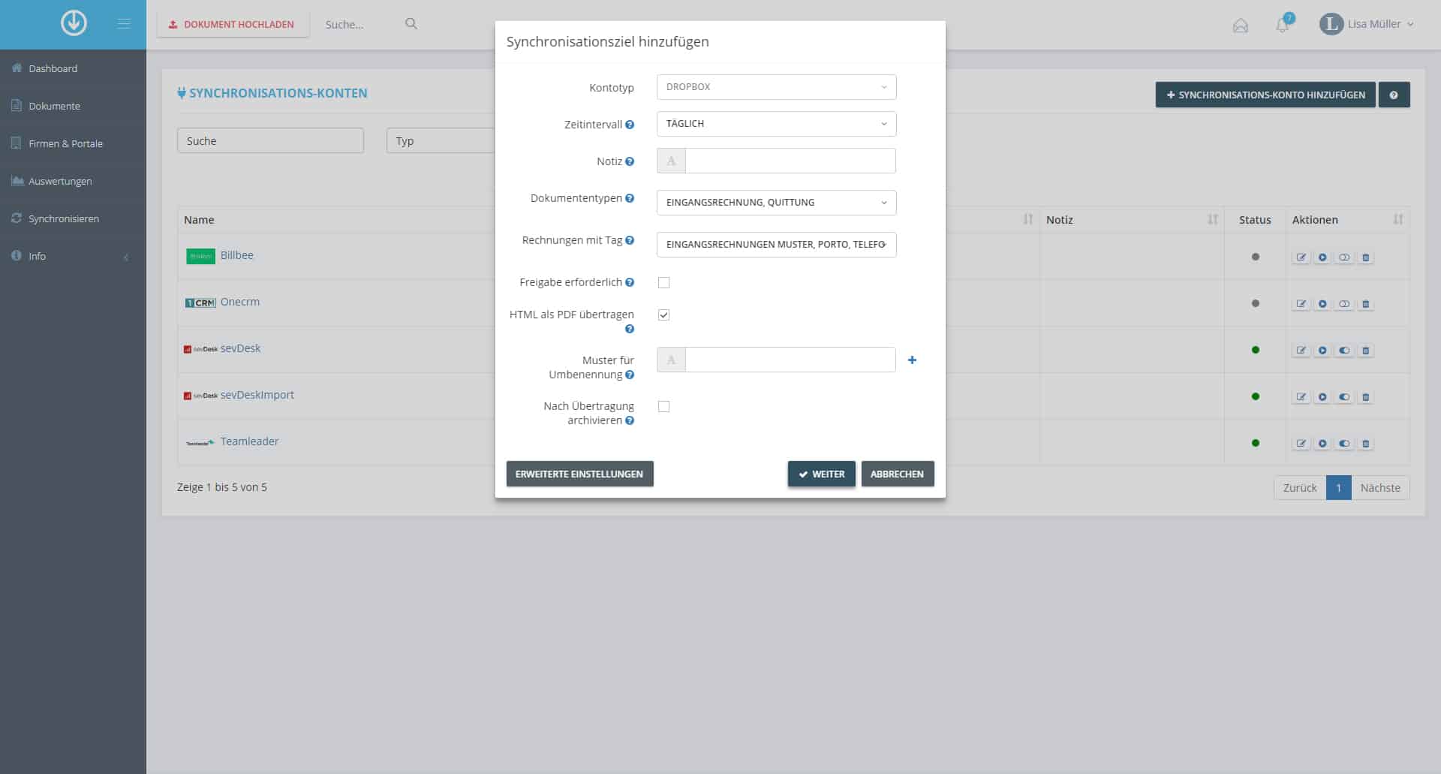Click into the Notiz text field
1441x774 pixels.
(790, 161)
